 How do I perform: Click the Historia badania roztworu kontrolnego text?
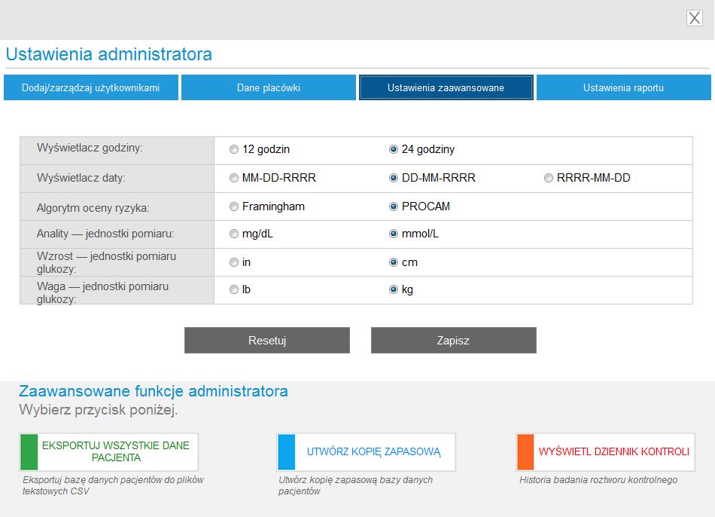click(x=598, y=480)
